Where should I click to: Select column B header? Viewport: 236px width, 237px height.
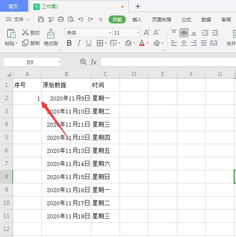(x=66, y=74)
